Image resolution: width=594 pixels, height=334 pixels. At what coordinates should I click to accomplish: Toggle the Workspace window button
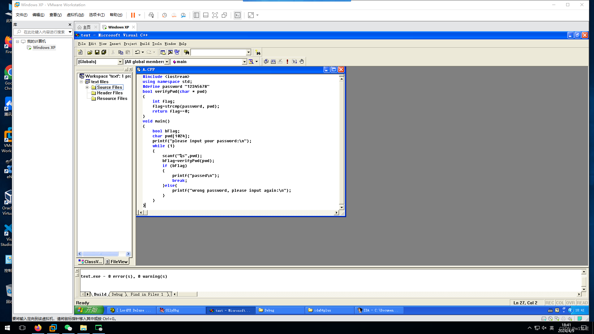point(163,52)
